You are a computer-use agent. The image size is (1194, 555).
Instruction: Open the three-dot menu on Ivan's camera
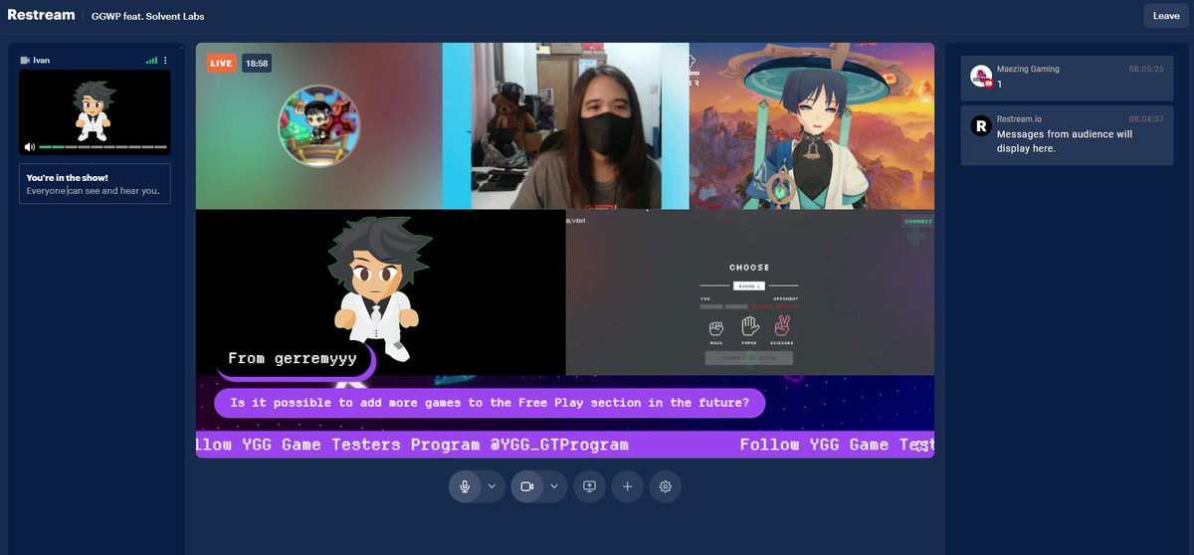point(165,61)
